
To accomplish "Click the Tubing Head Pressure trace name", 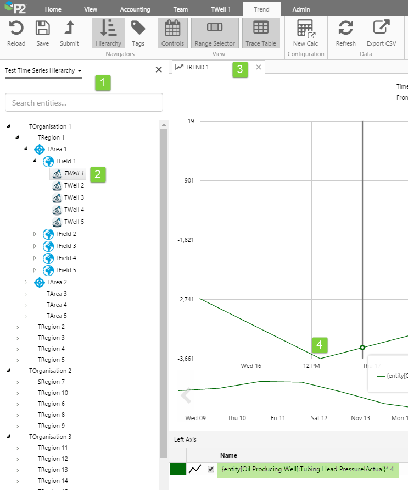I will click(x=308, y=469).
